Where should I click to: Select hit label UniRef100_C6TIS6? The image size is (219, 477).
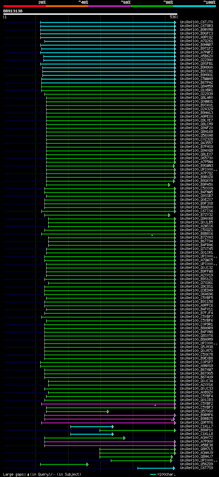pos(196,211)
